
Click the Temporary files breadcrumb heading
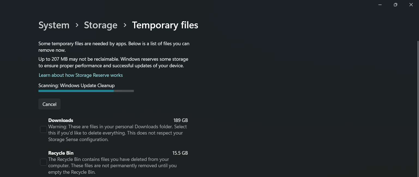pos(165,25)
